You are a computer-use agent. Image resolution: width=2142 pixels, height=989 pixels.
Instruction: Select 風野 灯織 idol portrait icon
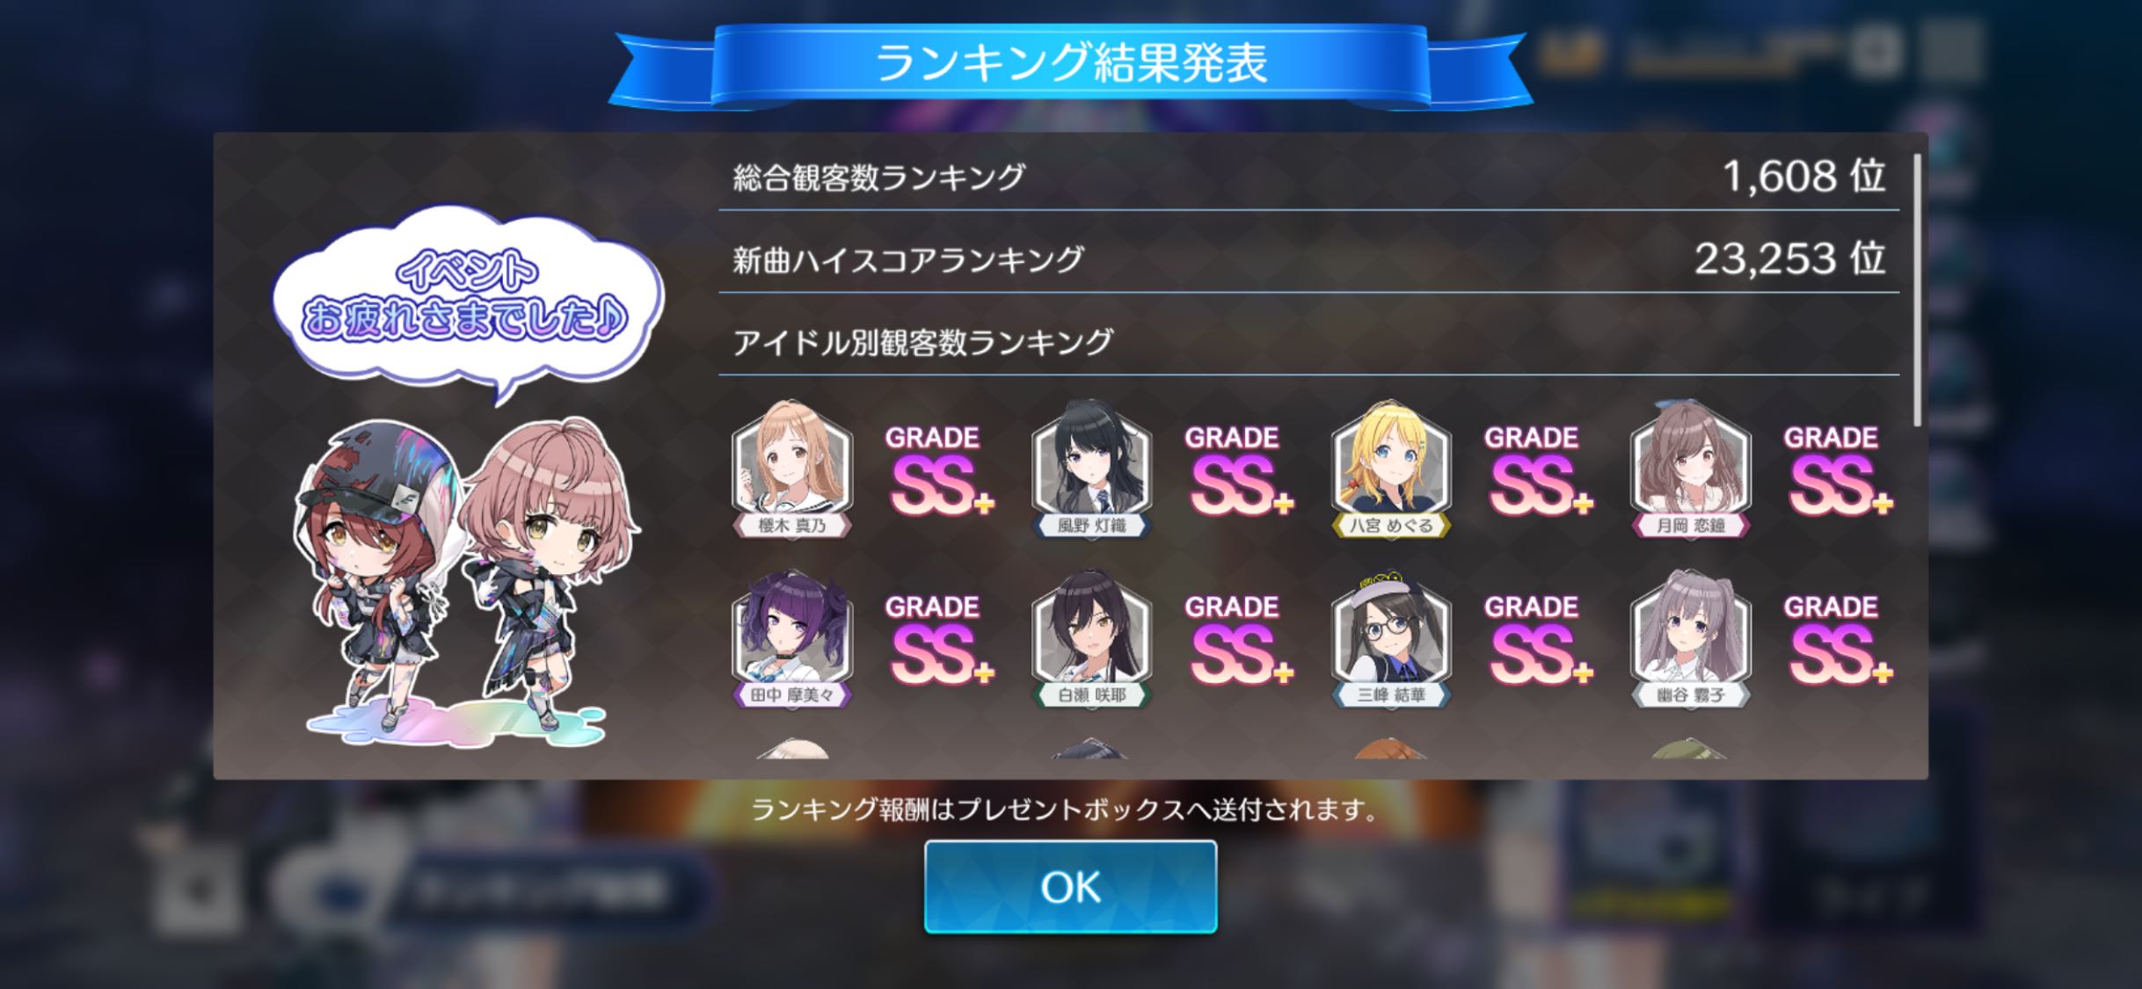[1091, 469]
